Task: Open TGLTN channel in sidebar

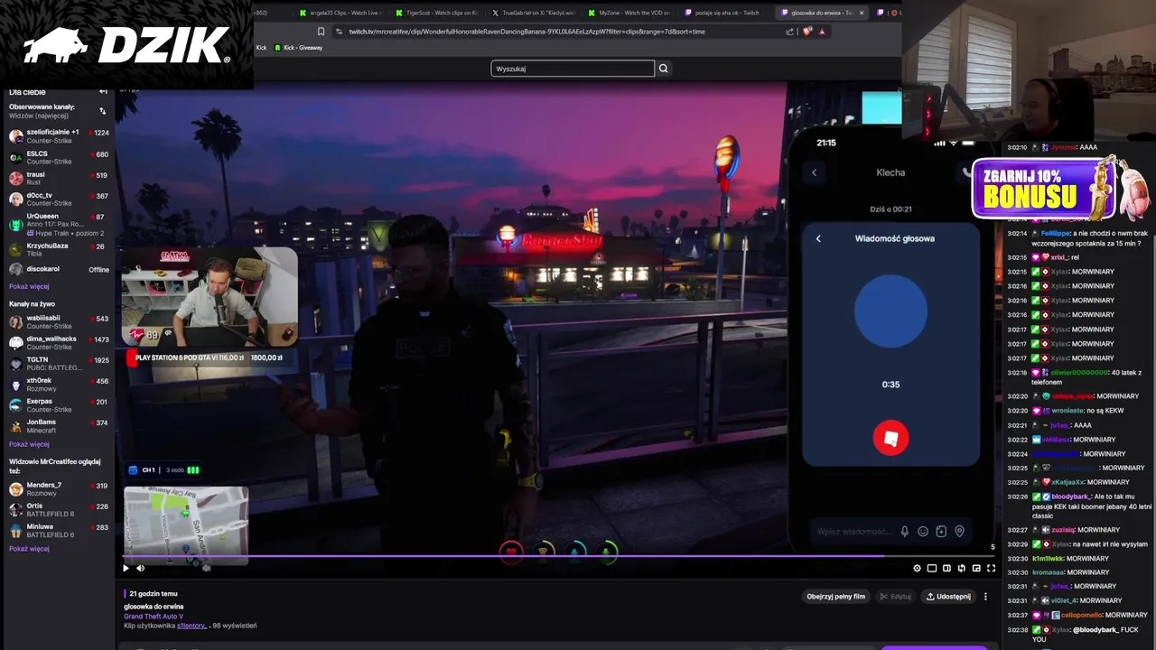Action: 59,364
